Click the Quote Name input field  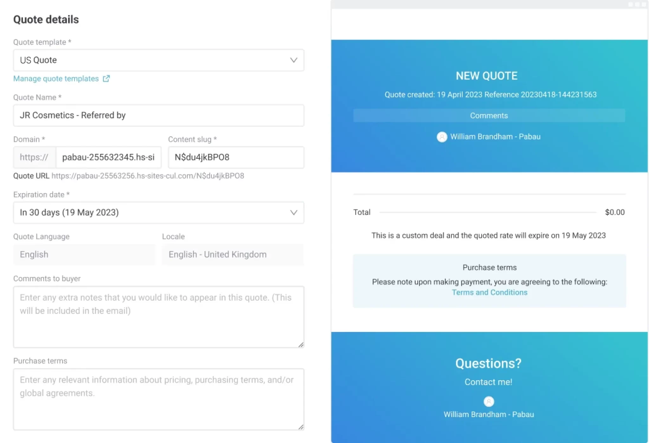[x=158, y=115]
